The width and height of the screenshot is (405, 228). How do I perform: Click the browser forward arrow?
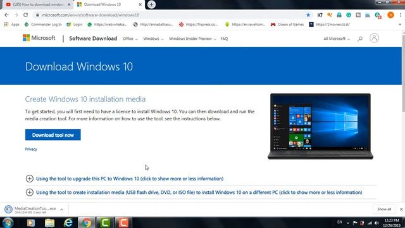click(16, 15)
